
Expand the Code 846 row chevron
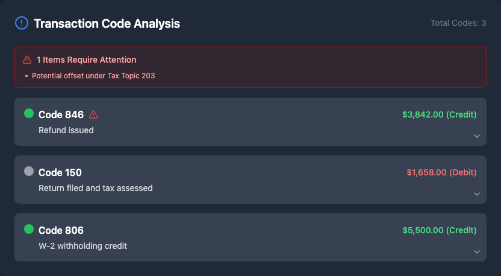477,136
